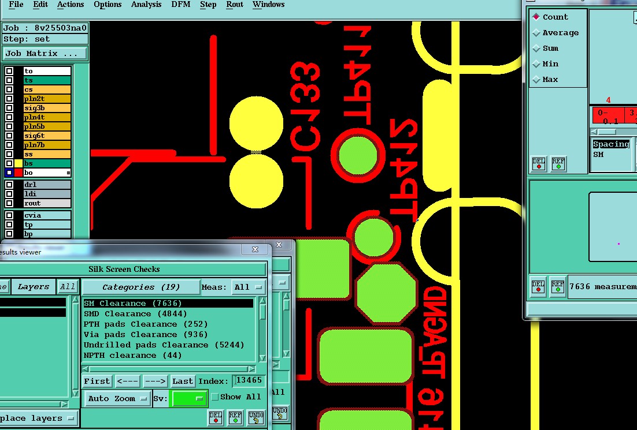Select layer tp in the layer list
The width and height of the screenshot is (637, 430).
click(x=47, y=225)
